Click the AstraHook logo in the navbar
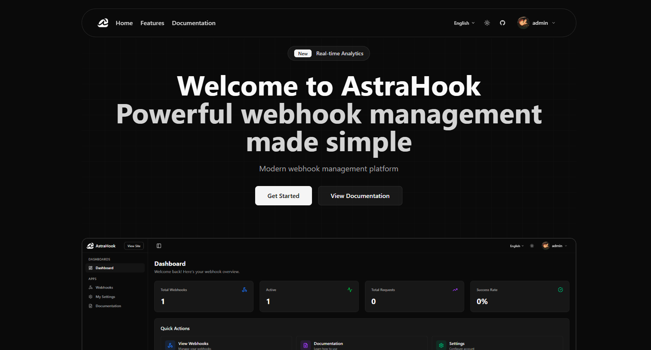The image size is (651, 350). [x=102, y=23]
